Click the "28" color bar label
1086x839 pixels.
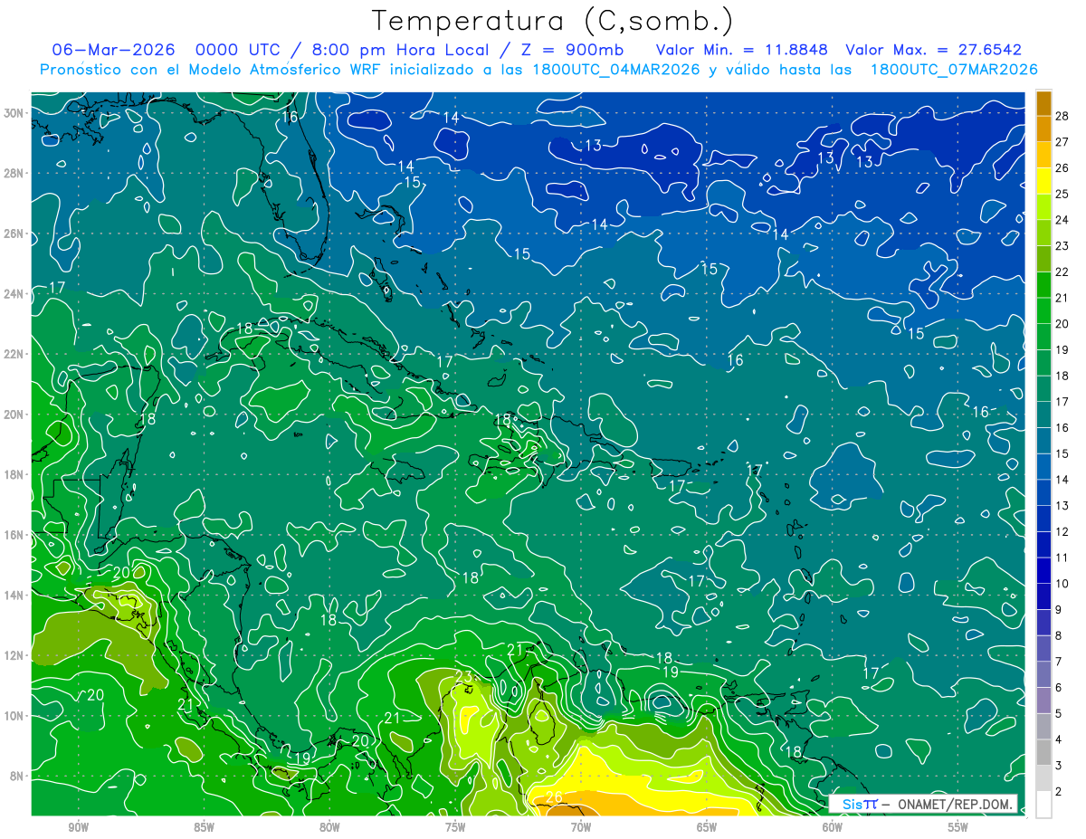coord(1062,116)
